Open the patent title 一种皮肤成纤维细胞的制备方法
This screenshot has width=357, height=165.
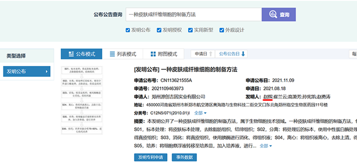(199, 70)
